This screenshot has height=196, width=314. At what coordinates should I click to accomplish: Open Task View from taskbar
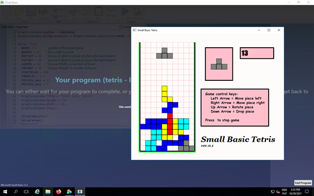[26, 191]
